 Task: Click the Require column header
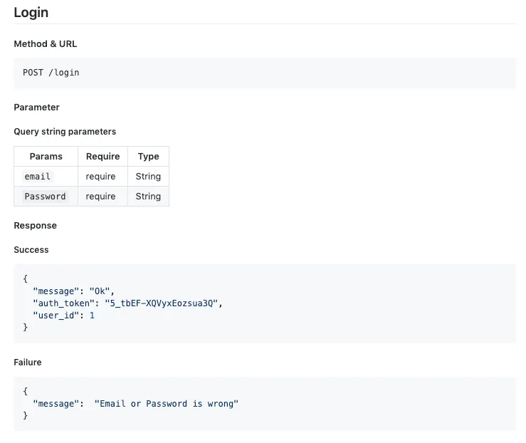pos(102,157)
